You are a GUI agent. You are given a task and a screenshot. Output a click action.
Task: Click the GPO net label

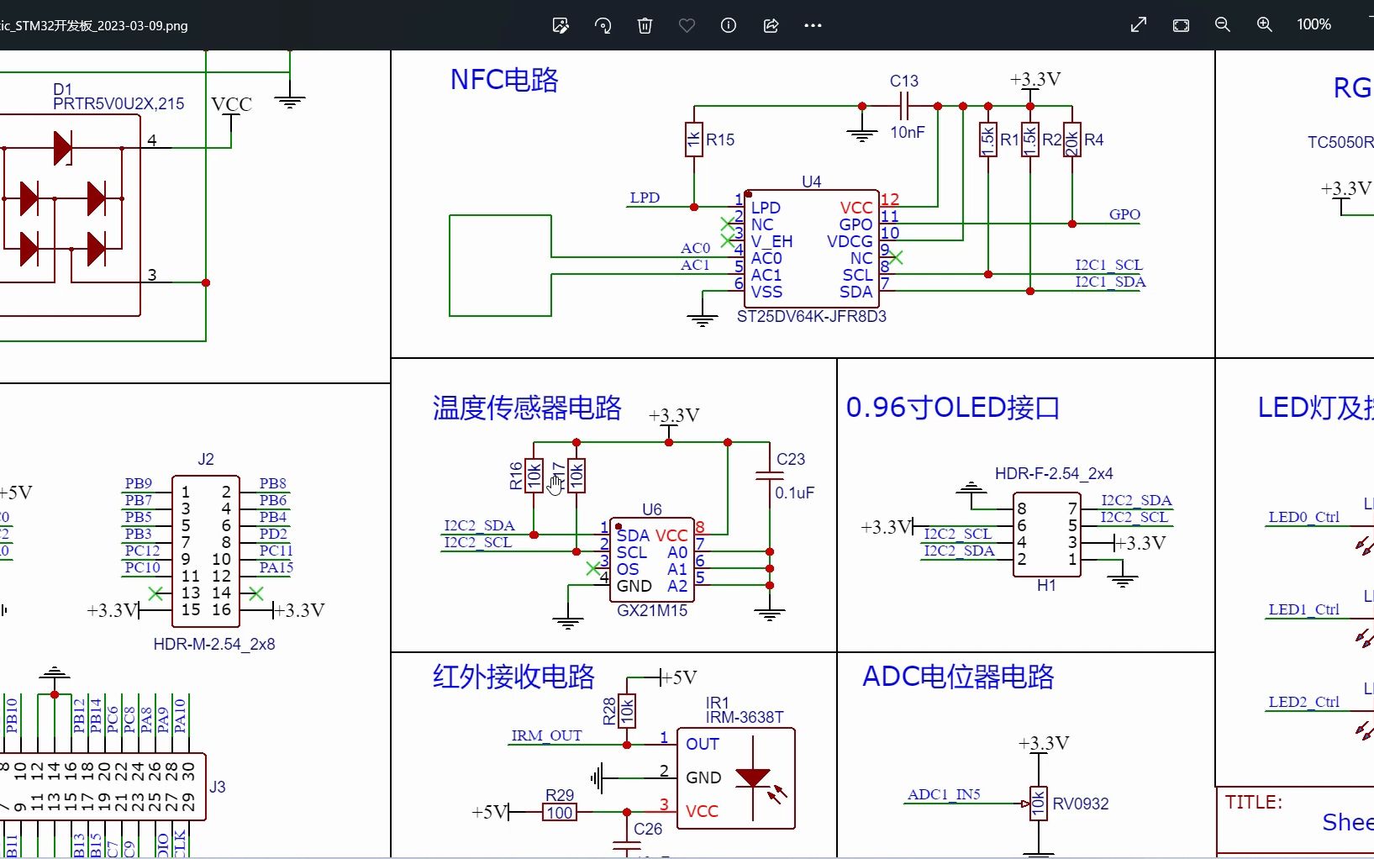click(x=1124, y=215)
